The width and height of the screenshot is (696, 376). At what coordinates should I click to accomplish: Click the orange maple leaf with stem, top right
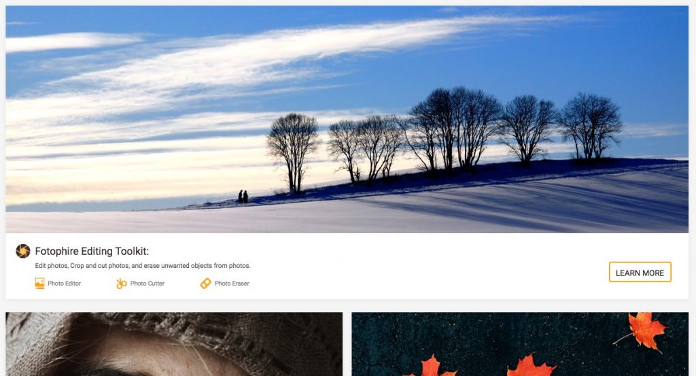642,331
